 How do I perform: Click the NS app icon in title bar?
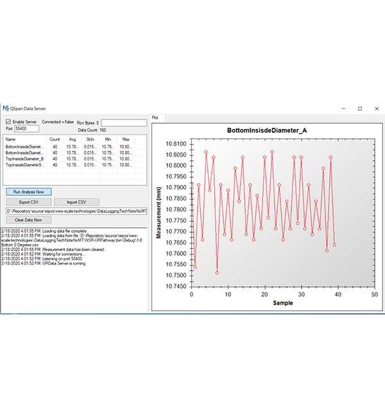tap(6, 108)
